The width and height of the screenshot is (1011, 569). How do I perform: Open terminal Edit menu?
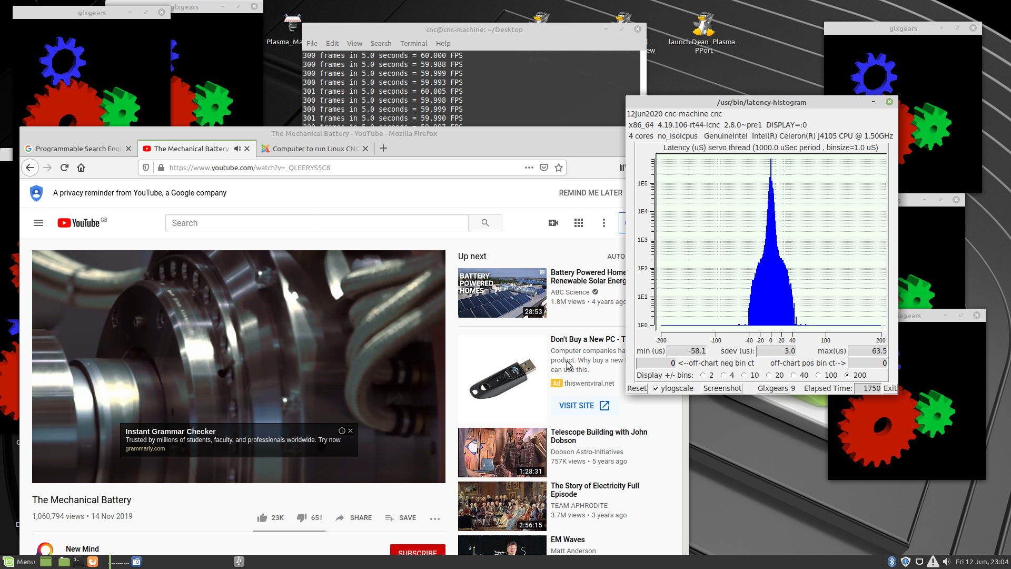click(x=332, y=43)
